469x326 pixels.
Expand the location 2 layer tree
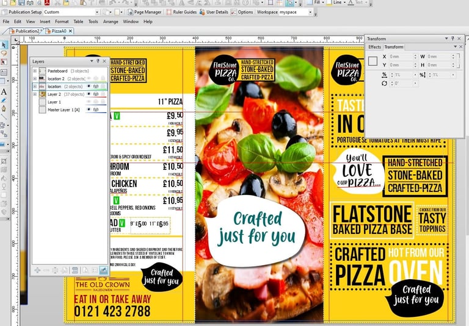point(35,79)
